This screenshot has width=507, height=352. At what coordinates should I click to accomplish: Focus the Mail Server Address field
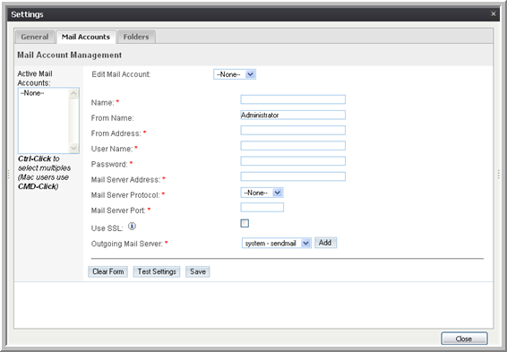pyautogui.click(x=293, y=176)
